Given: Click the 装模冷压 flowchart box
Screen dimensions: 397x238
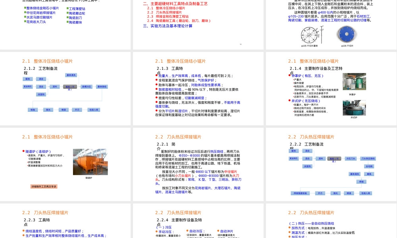Looking at the screenshot, I should (86, 87).
